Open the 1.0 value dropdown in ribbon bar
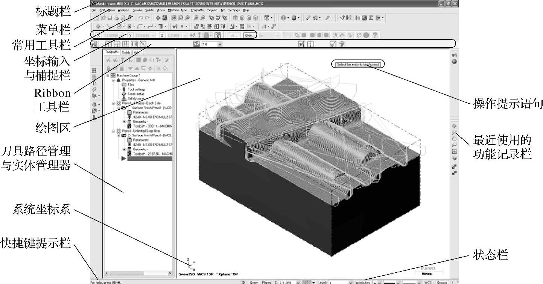The width and height of the screenshot is (543, 284). click(x=220, y=44)
